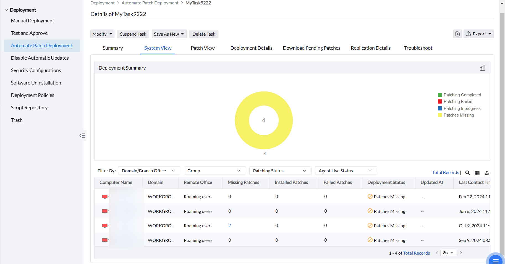The image size is (505, 264).
Task: Open the column chooser grid icon
Action: click(477, 173)
